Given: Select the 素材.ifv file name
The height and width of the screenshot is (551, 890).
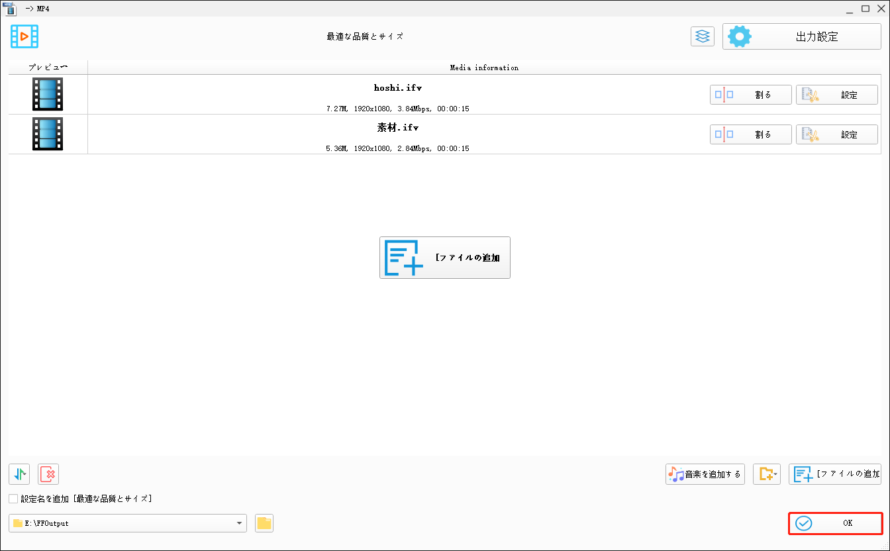Looking at the screenshot, I should 398,128.
